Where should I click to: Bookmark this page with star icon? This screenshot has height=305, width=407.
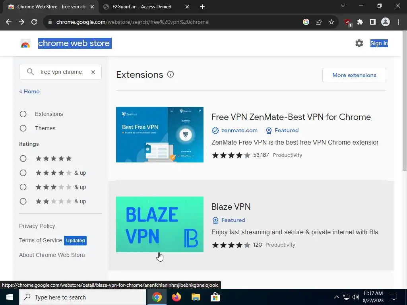pos(331,22)
